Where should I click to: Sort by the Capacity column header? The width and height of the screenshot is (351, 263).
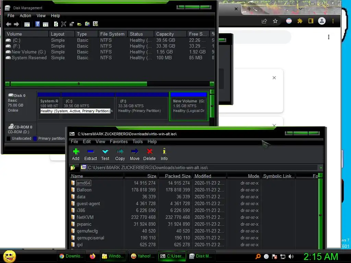pos(170,34)
